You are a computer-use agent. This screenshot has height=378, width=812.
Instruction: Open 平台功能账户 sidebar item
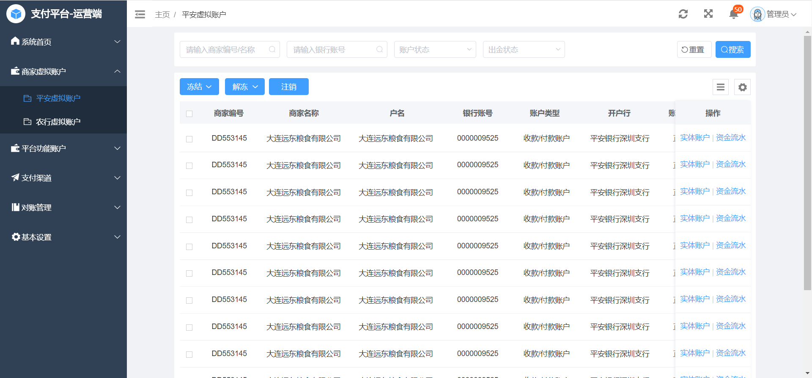click(63, 148)
